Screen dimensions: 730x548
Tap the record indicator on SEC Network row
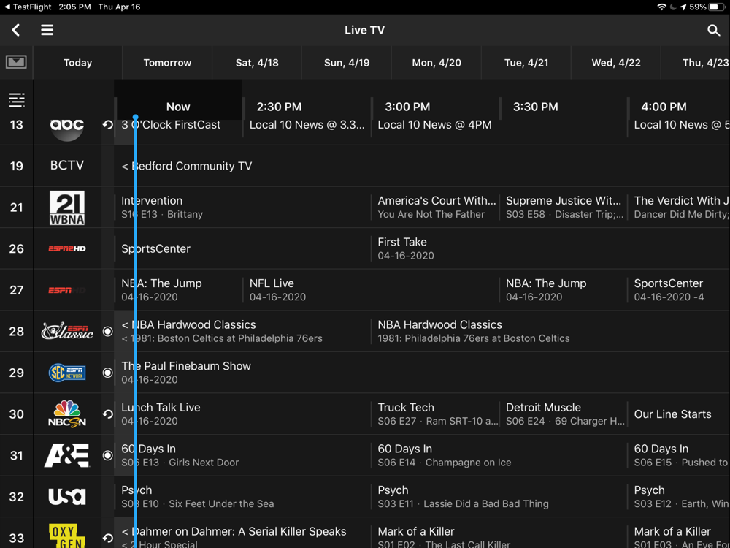[107, 373]
